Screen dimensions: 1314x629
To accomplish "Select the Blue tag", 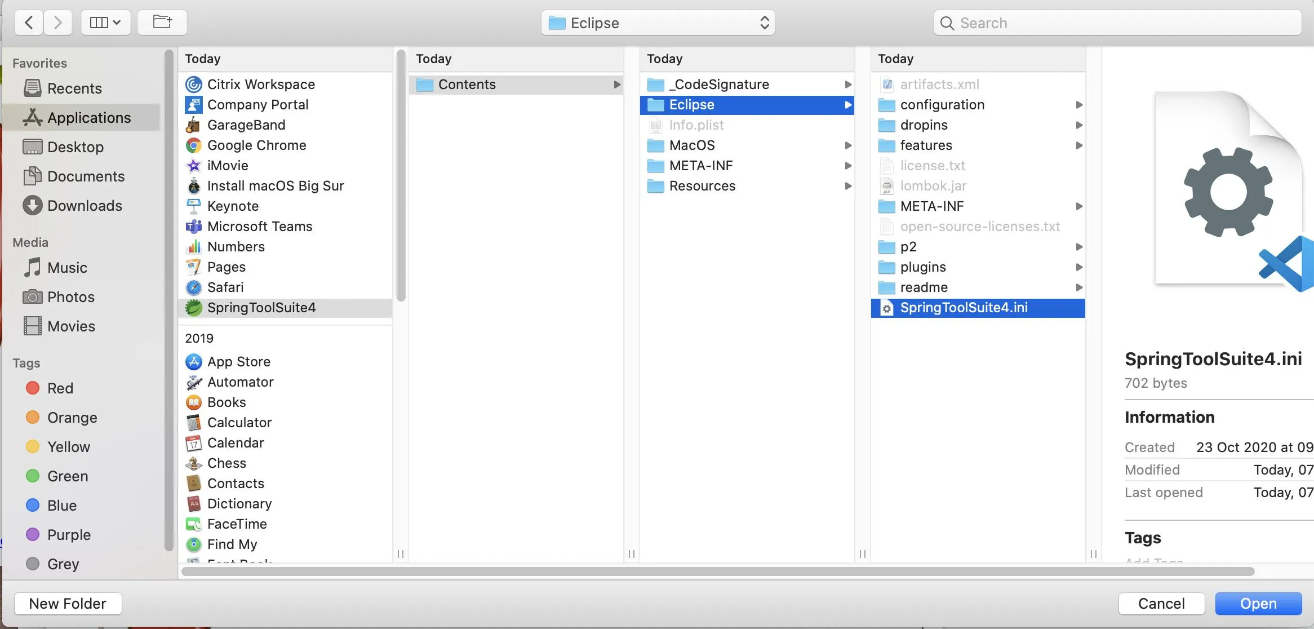I will (61, 506).
